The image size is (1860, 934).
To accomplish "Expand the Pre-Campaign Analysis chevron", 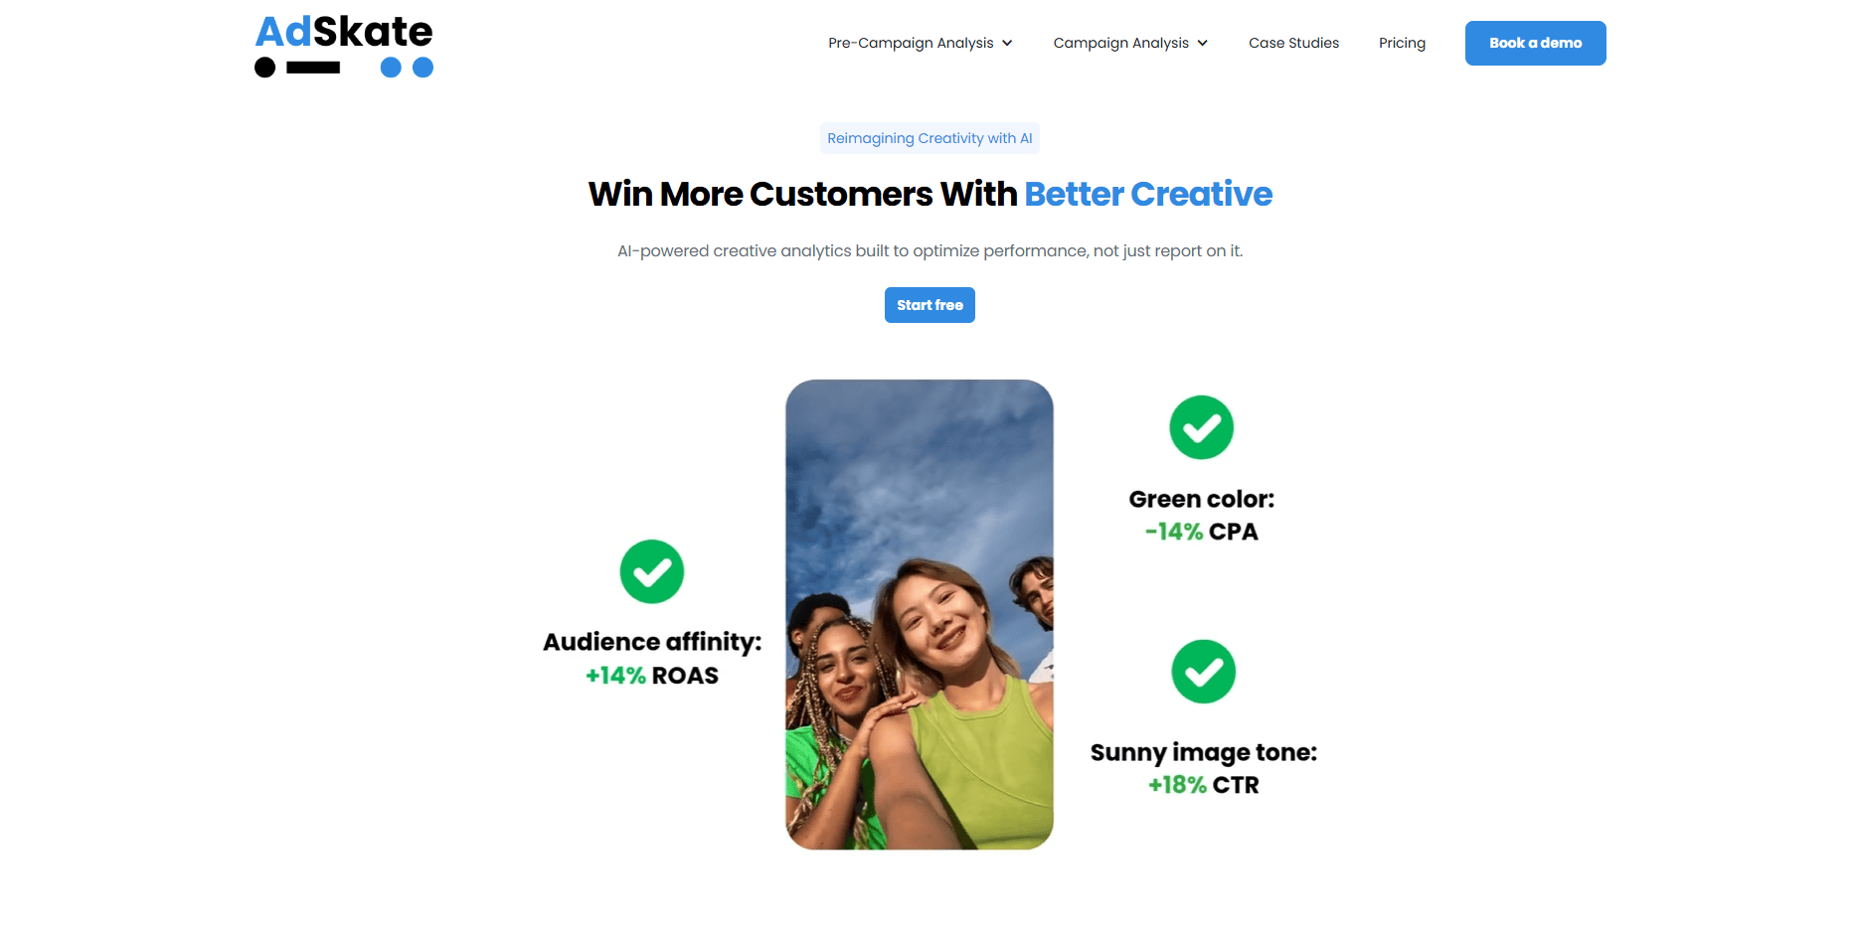I will [1007, 43].
